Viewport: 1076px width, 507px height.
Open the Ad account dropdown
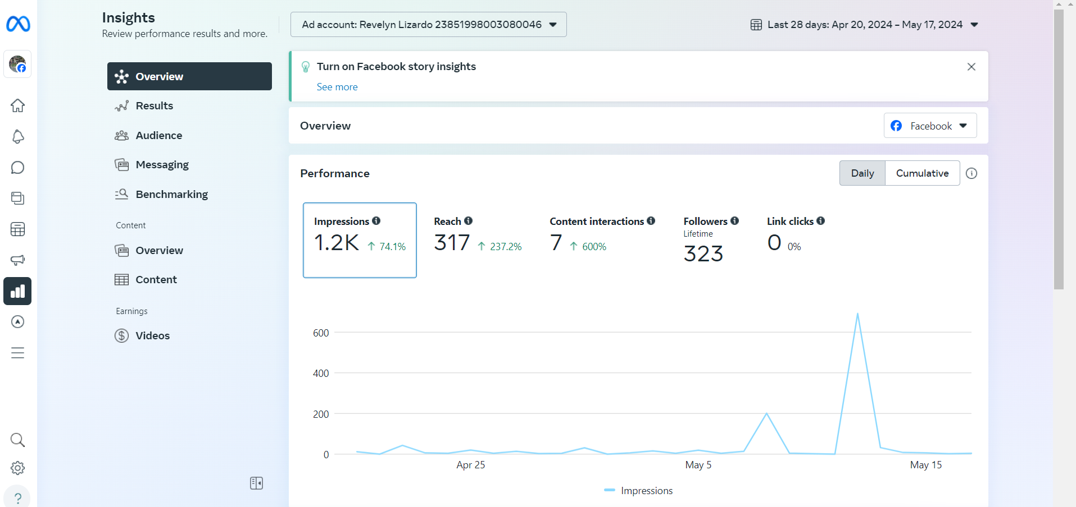[x=428, y=25]
